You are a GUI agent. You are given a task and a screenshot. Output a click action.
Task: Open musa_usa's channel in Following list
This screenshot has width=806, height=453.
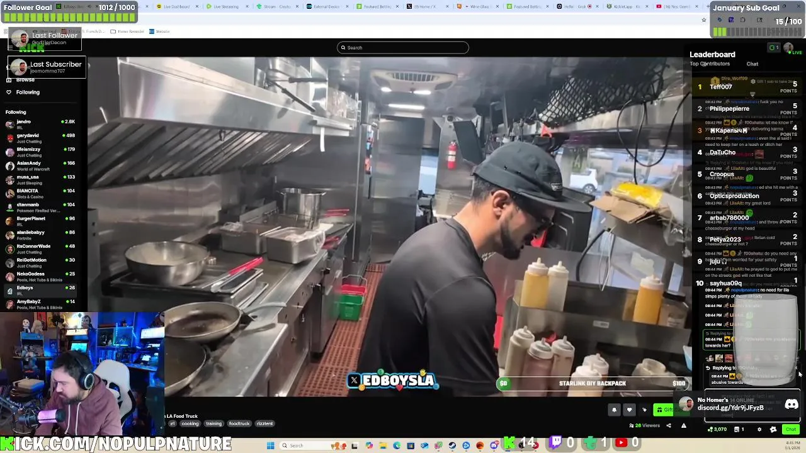40,179
